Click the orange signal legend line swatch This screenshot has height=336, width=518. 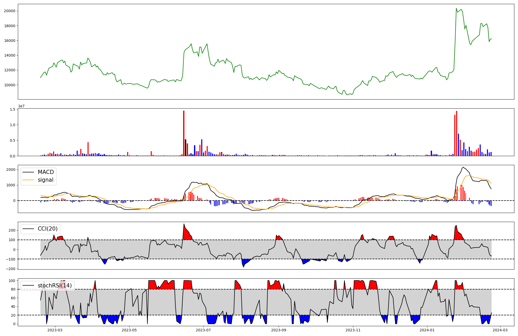[x=28, y=180]
